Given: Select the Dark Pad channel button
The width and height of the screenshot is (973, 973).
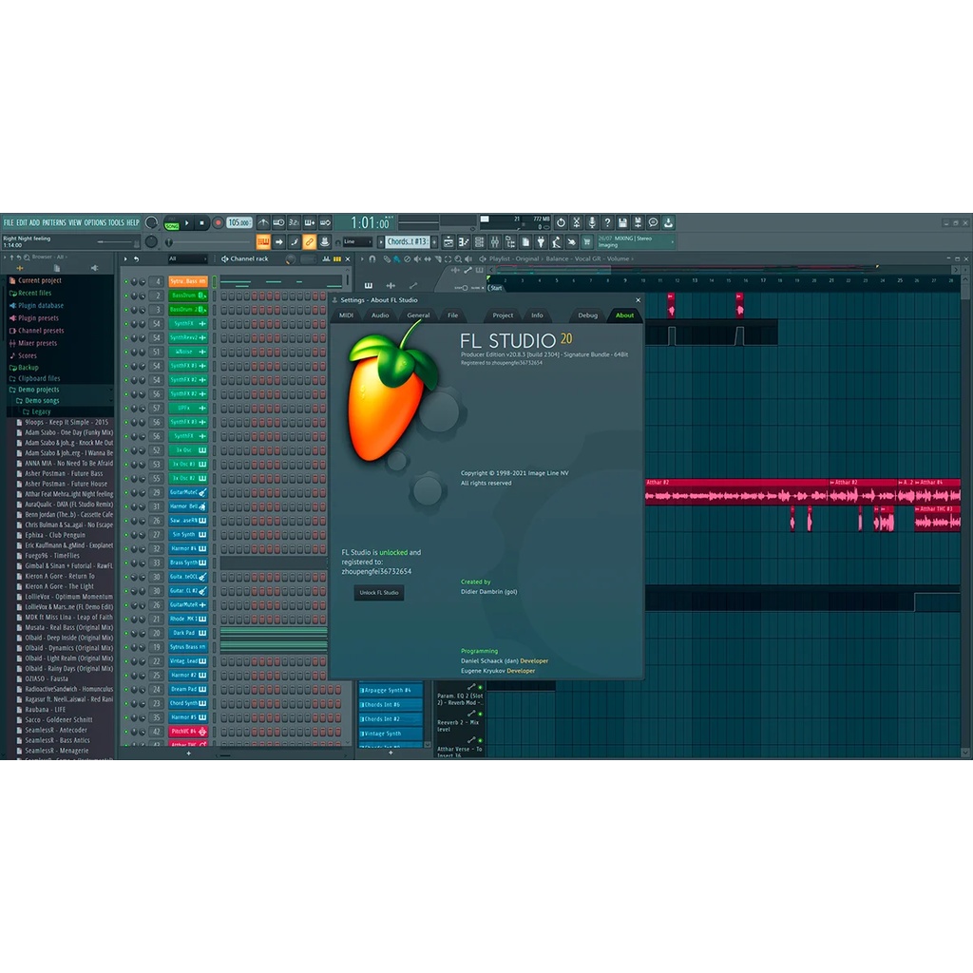Looking at the screenshot, I should (x=188, y=634).
